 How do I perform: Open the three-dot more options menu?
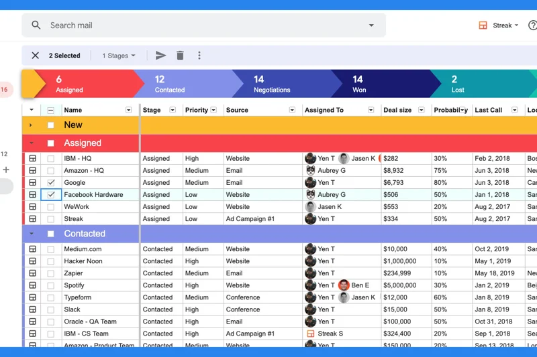point(199,56)
